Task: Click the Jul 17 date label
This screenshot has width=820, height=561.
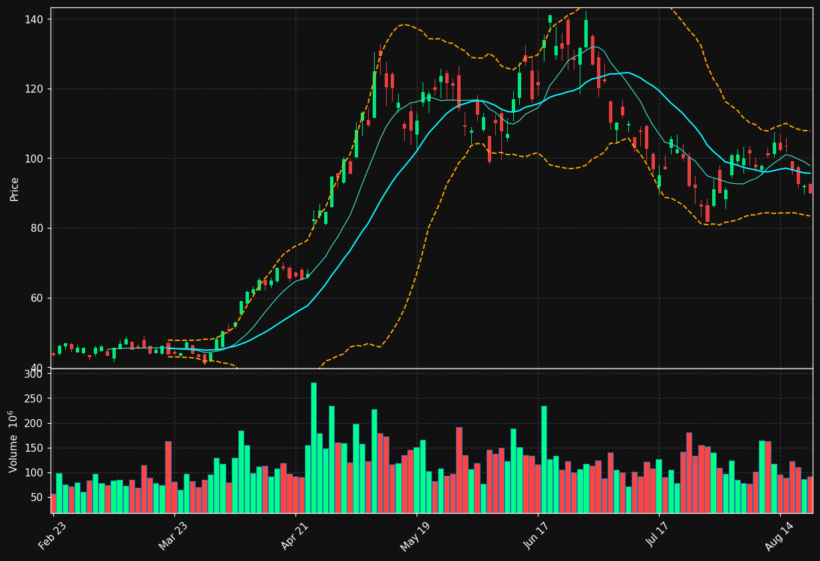Action: 658,535
